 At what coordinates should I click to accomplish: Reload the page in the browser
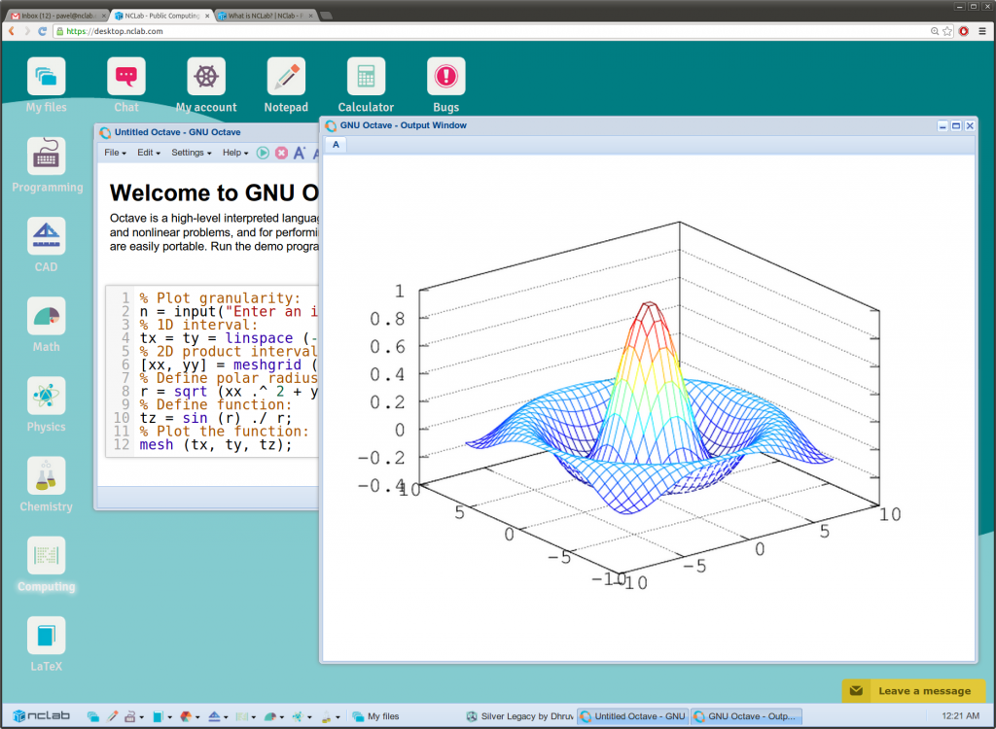43,31
